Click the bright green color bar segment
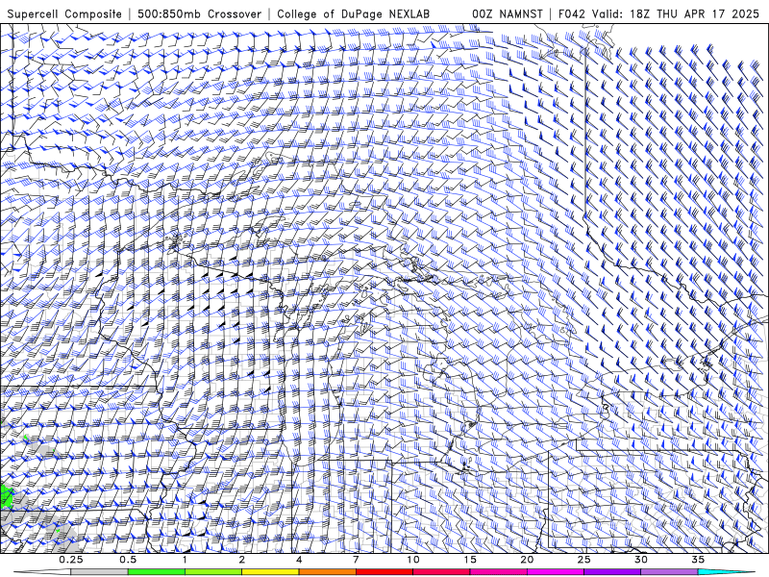 [x=157, y=572]
